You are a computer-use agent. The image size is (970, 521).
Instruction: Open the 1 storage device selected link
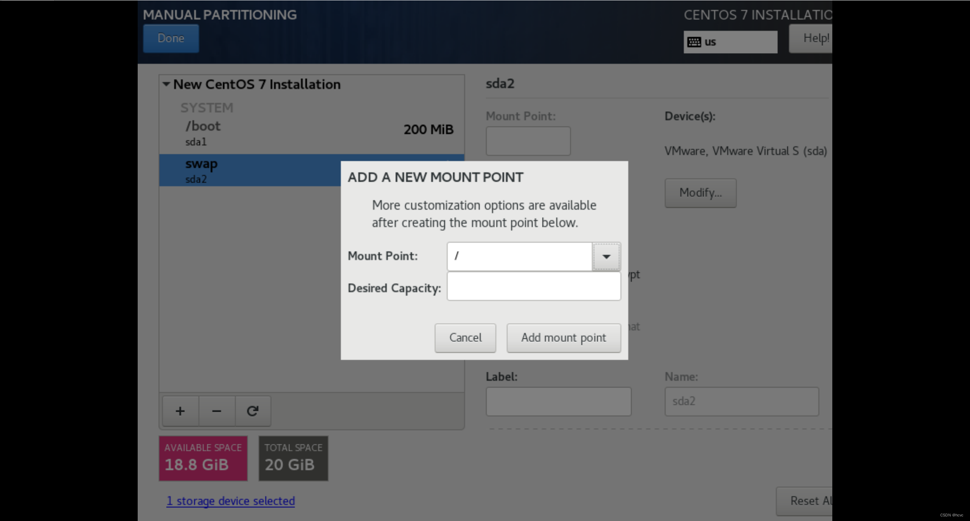tap(230, 501)
